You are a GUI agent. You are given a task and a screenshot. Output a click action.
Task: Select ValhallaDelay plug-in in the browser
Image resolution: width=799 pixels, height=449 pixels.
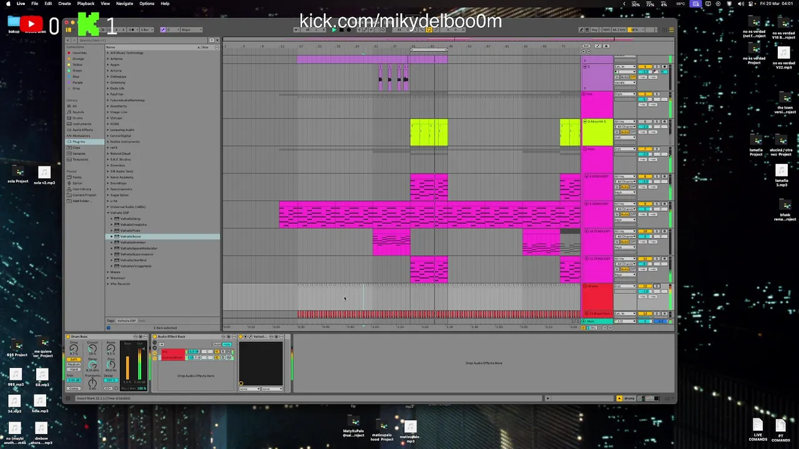(130, 219)
